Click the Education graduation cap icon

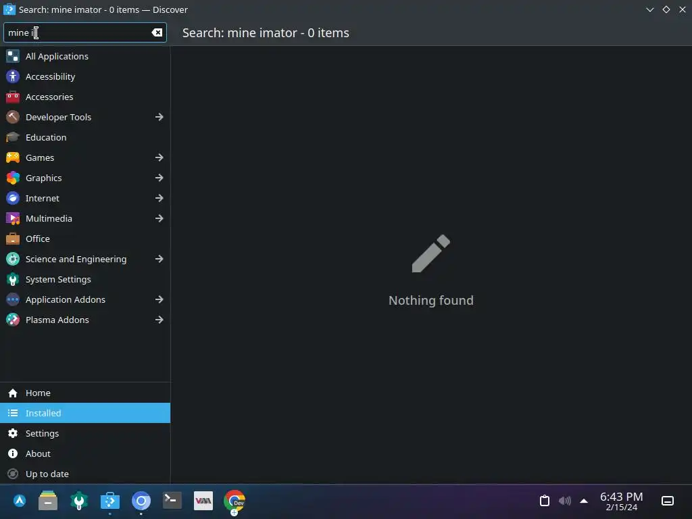(13, 137)
